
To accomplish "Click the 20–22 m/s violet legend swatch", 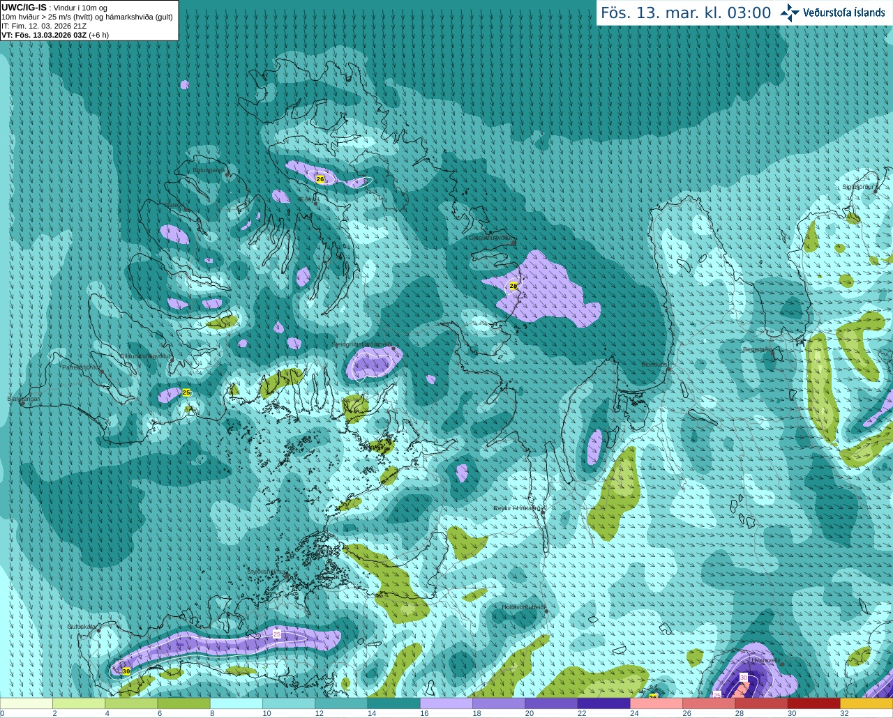I will pos(551,703).
